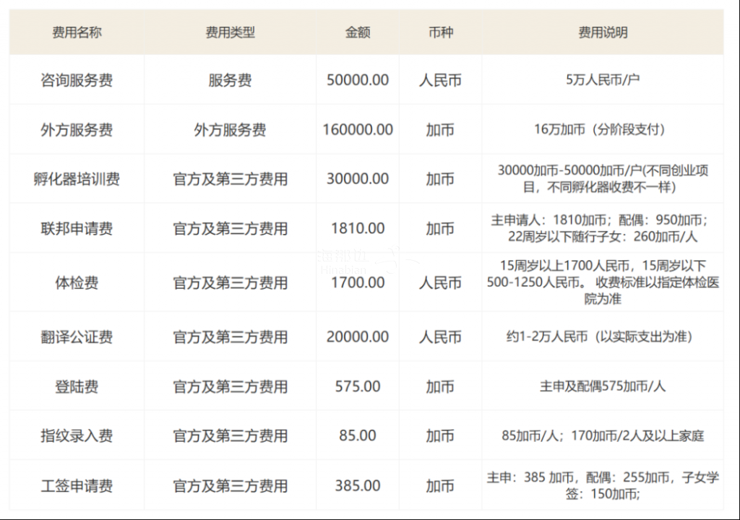Select the 登陆费 fee name cell
Viewport: 740px width, 520px height.
[77, 387]
